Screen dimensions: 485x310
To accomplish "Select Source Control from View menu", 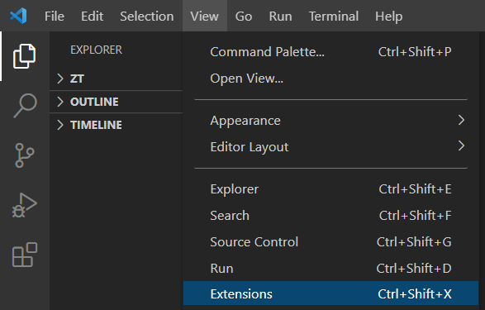I will pyautogui.click(x=330, y=241).
